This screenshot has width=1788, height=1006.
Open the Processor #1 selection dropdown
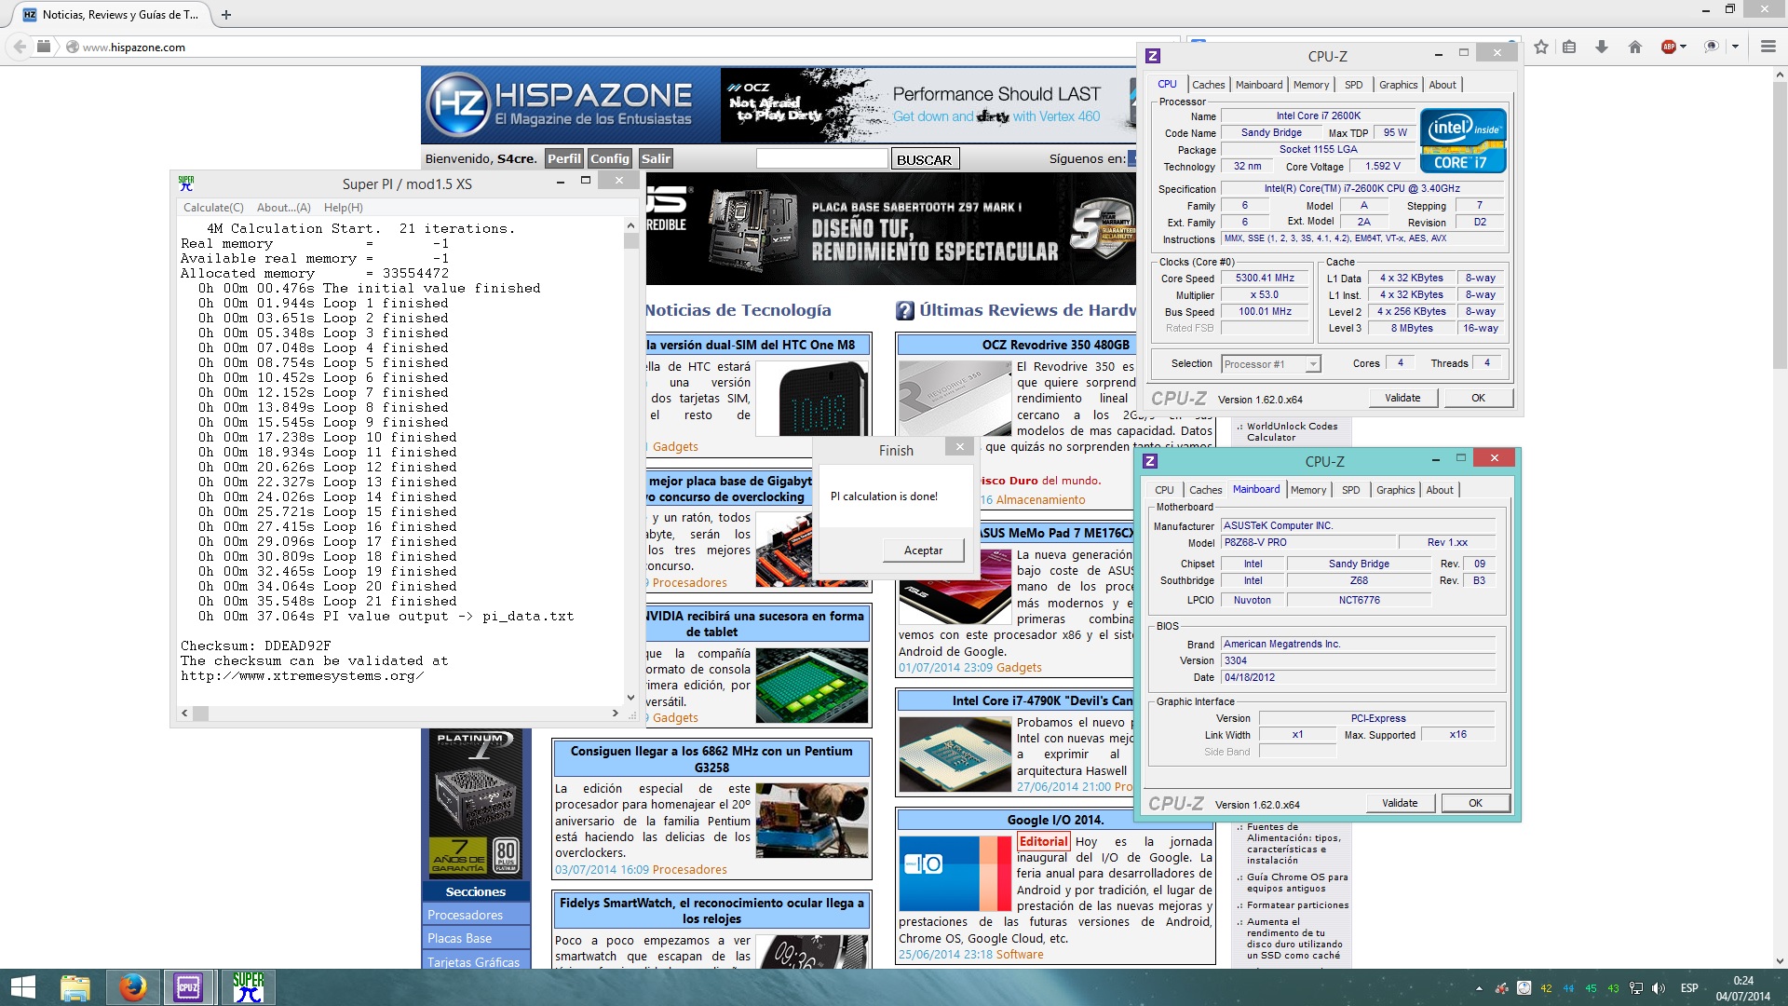coord(1271,364)
